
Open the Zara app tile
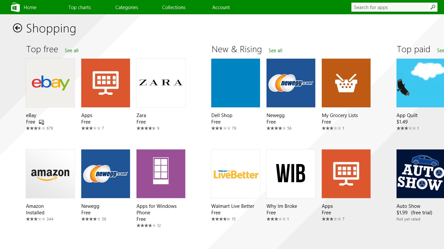coord(161,83)
